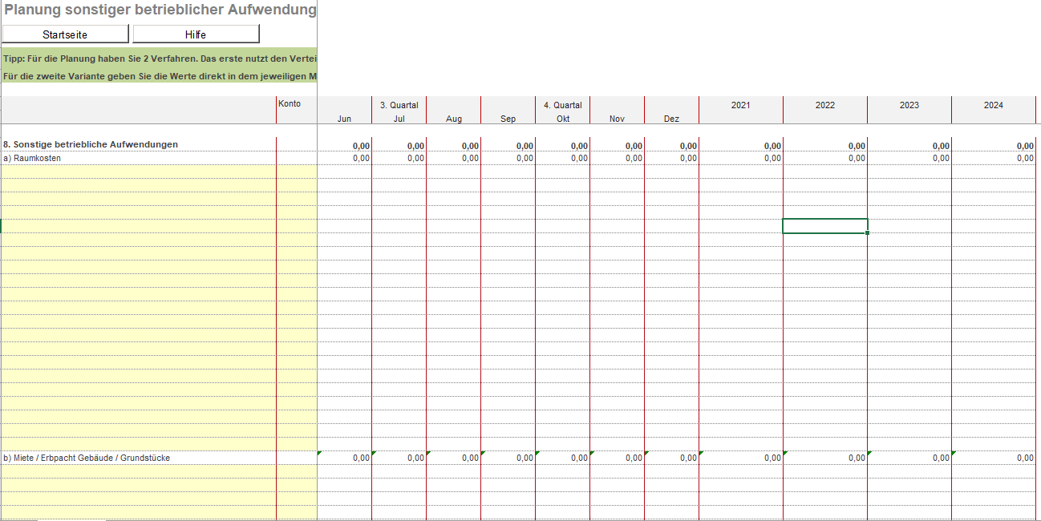Select the Nov value in Miete / Erbpacht row
Screen dimensions: 1041x521
[617, 458]
